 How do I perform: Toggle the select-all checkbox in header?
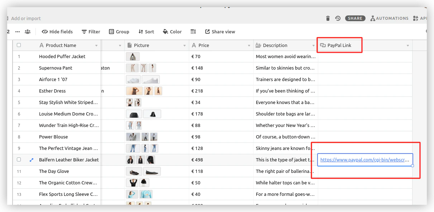pos(19,45)
